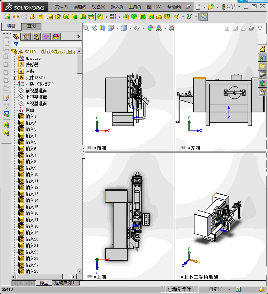This screenshot has height=294, width=268.
Task: Open the Design Library icon in task pane
Action: pos(262,58)
